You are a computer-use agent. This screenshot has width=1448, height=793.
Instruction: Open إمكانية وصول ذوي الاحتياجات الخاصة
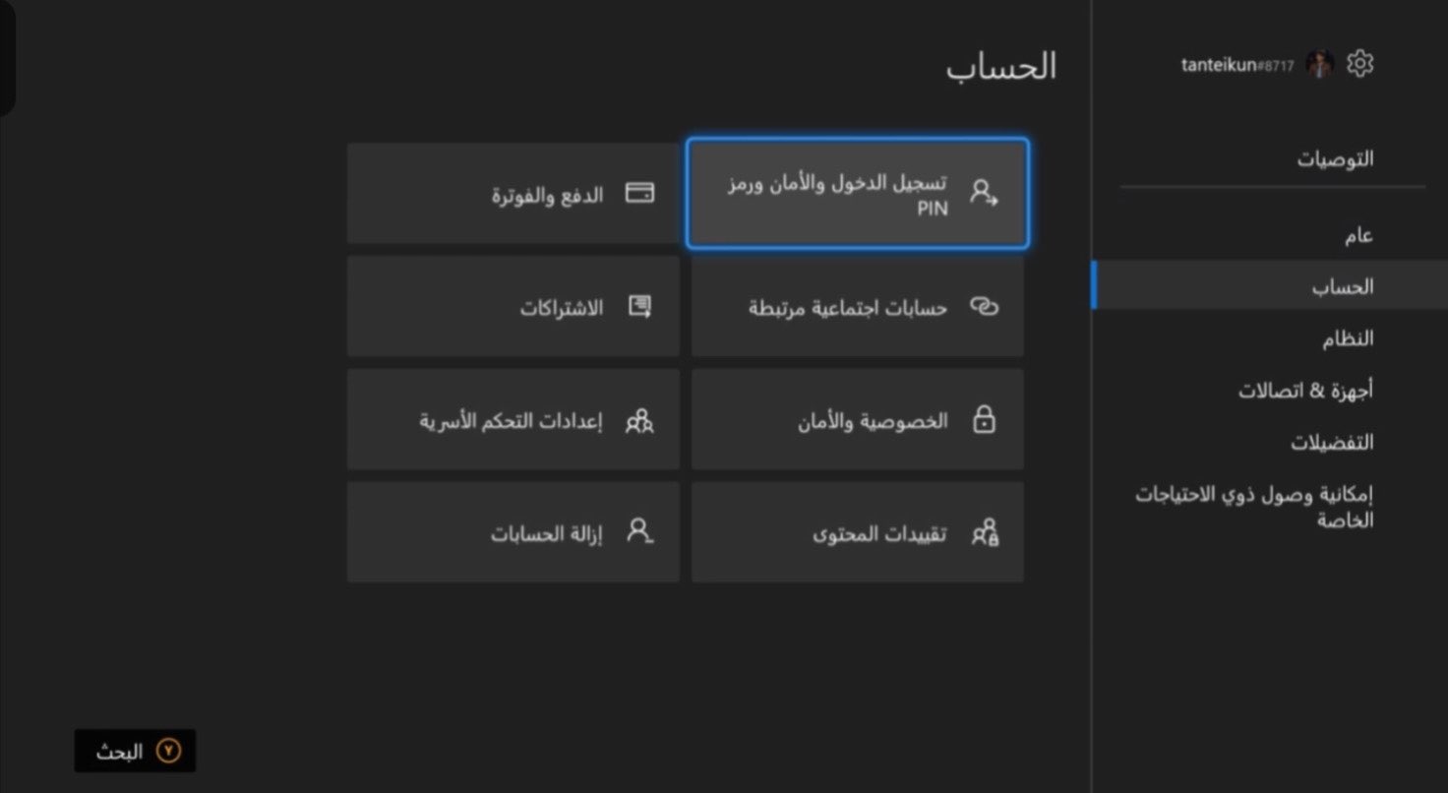(x=1254, y=507)
